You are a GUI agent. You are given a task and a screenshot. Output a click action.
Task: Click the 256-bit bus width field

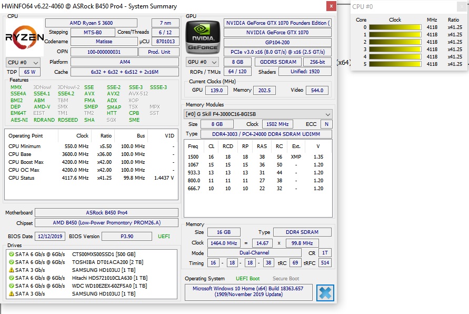pos(317,62)
